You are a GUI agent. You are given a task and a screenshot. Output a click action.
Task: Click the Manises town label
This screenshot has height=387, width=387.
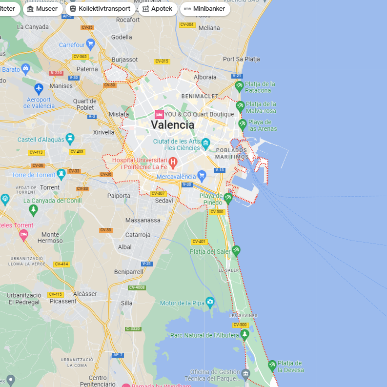click(61, 86)
